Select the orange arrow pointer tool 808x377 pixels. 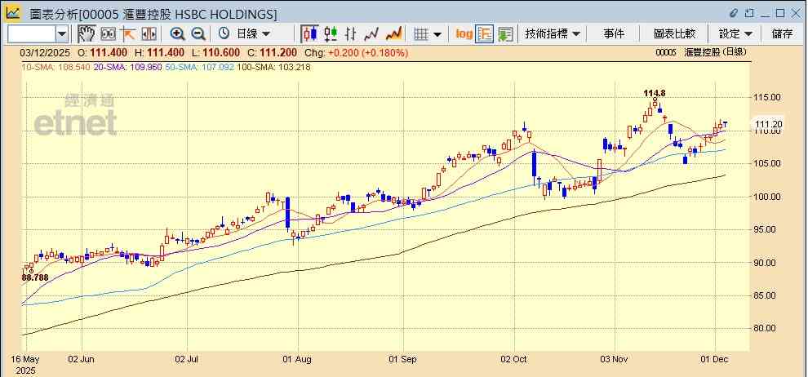pos(128,33)
